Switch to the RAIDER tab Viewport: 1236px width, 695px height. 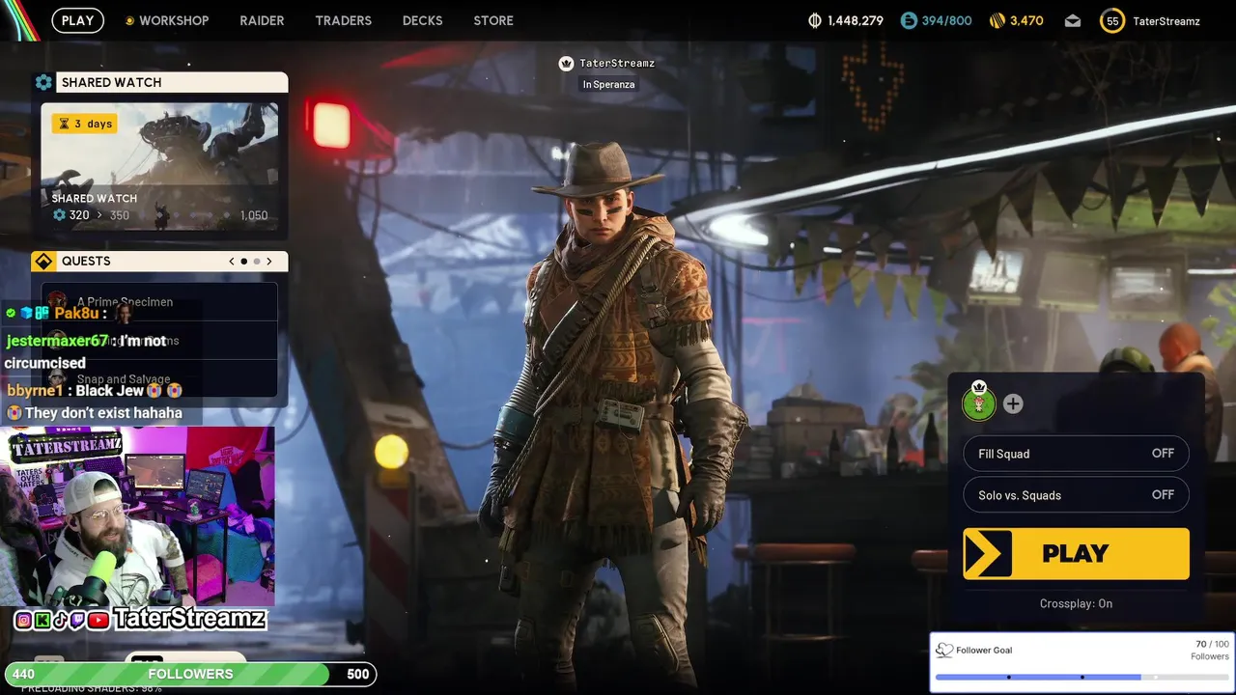tap(262, 20)
